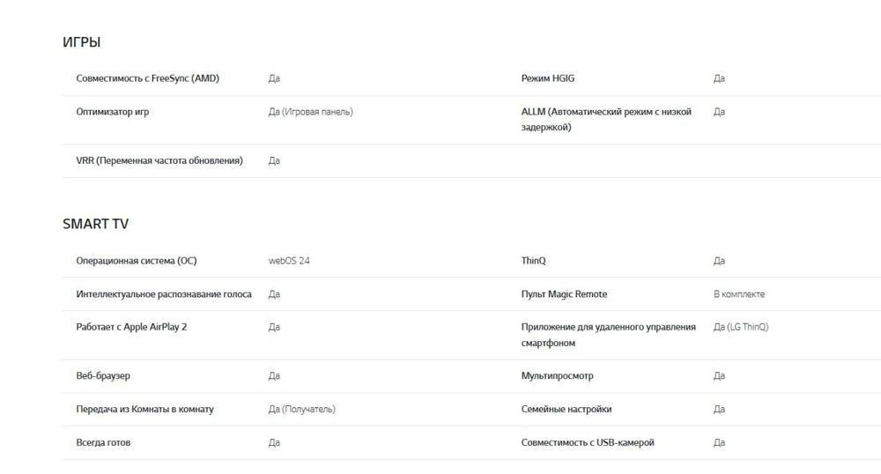The image size is (881, 474).
Task: Select the Совместимость с USB-камерой label
Action: pyautogui.click(x=588, y=442)
